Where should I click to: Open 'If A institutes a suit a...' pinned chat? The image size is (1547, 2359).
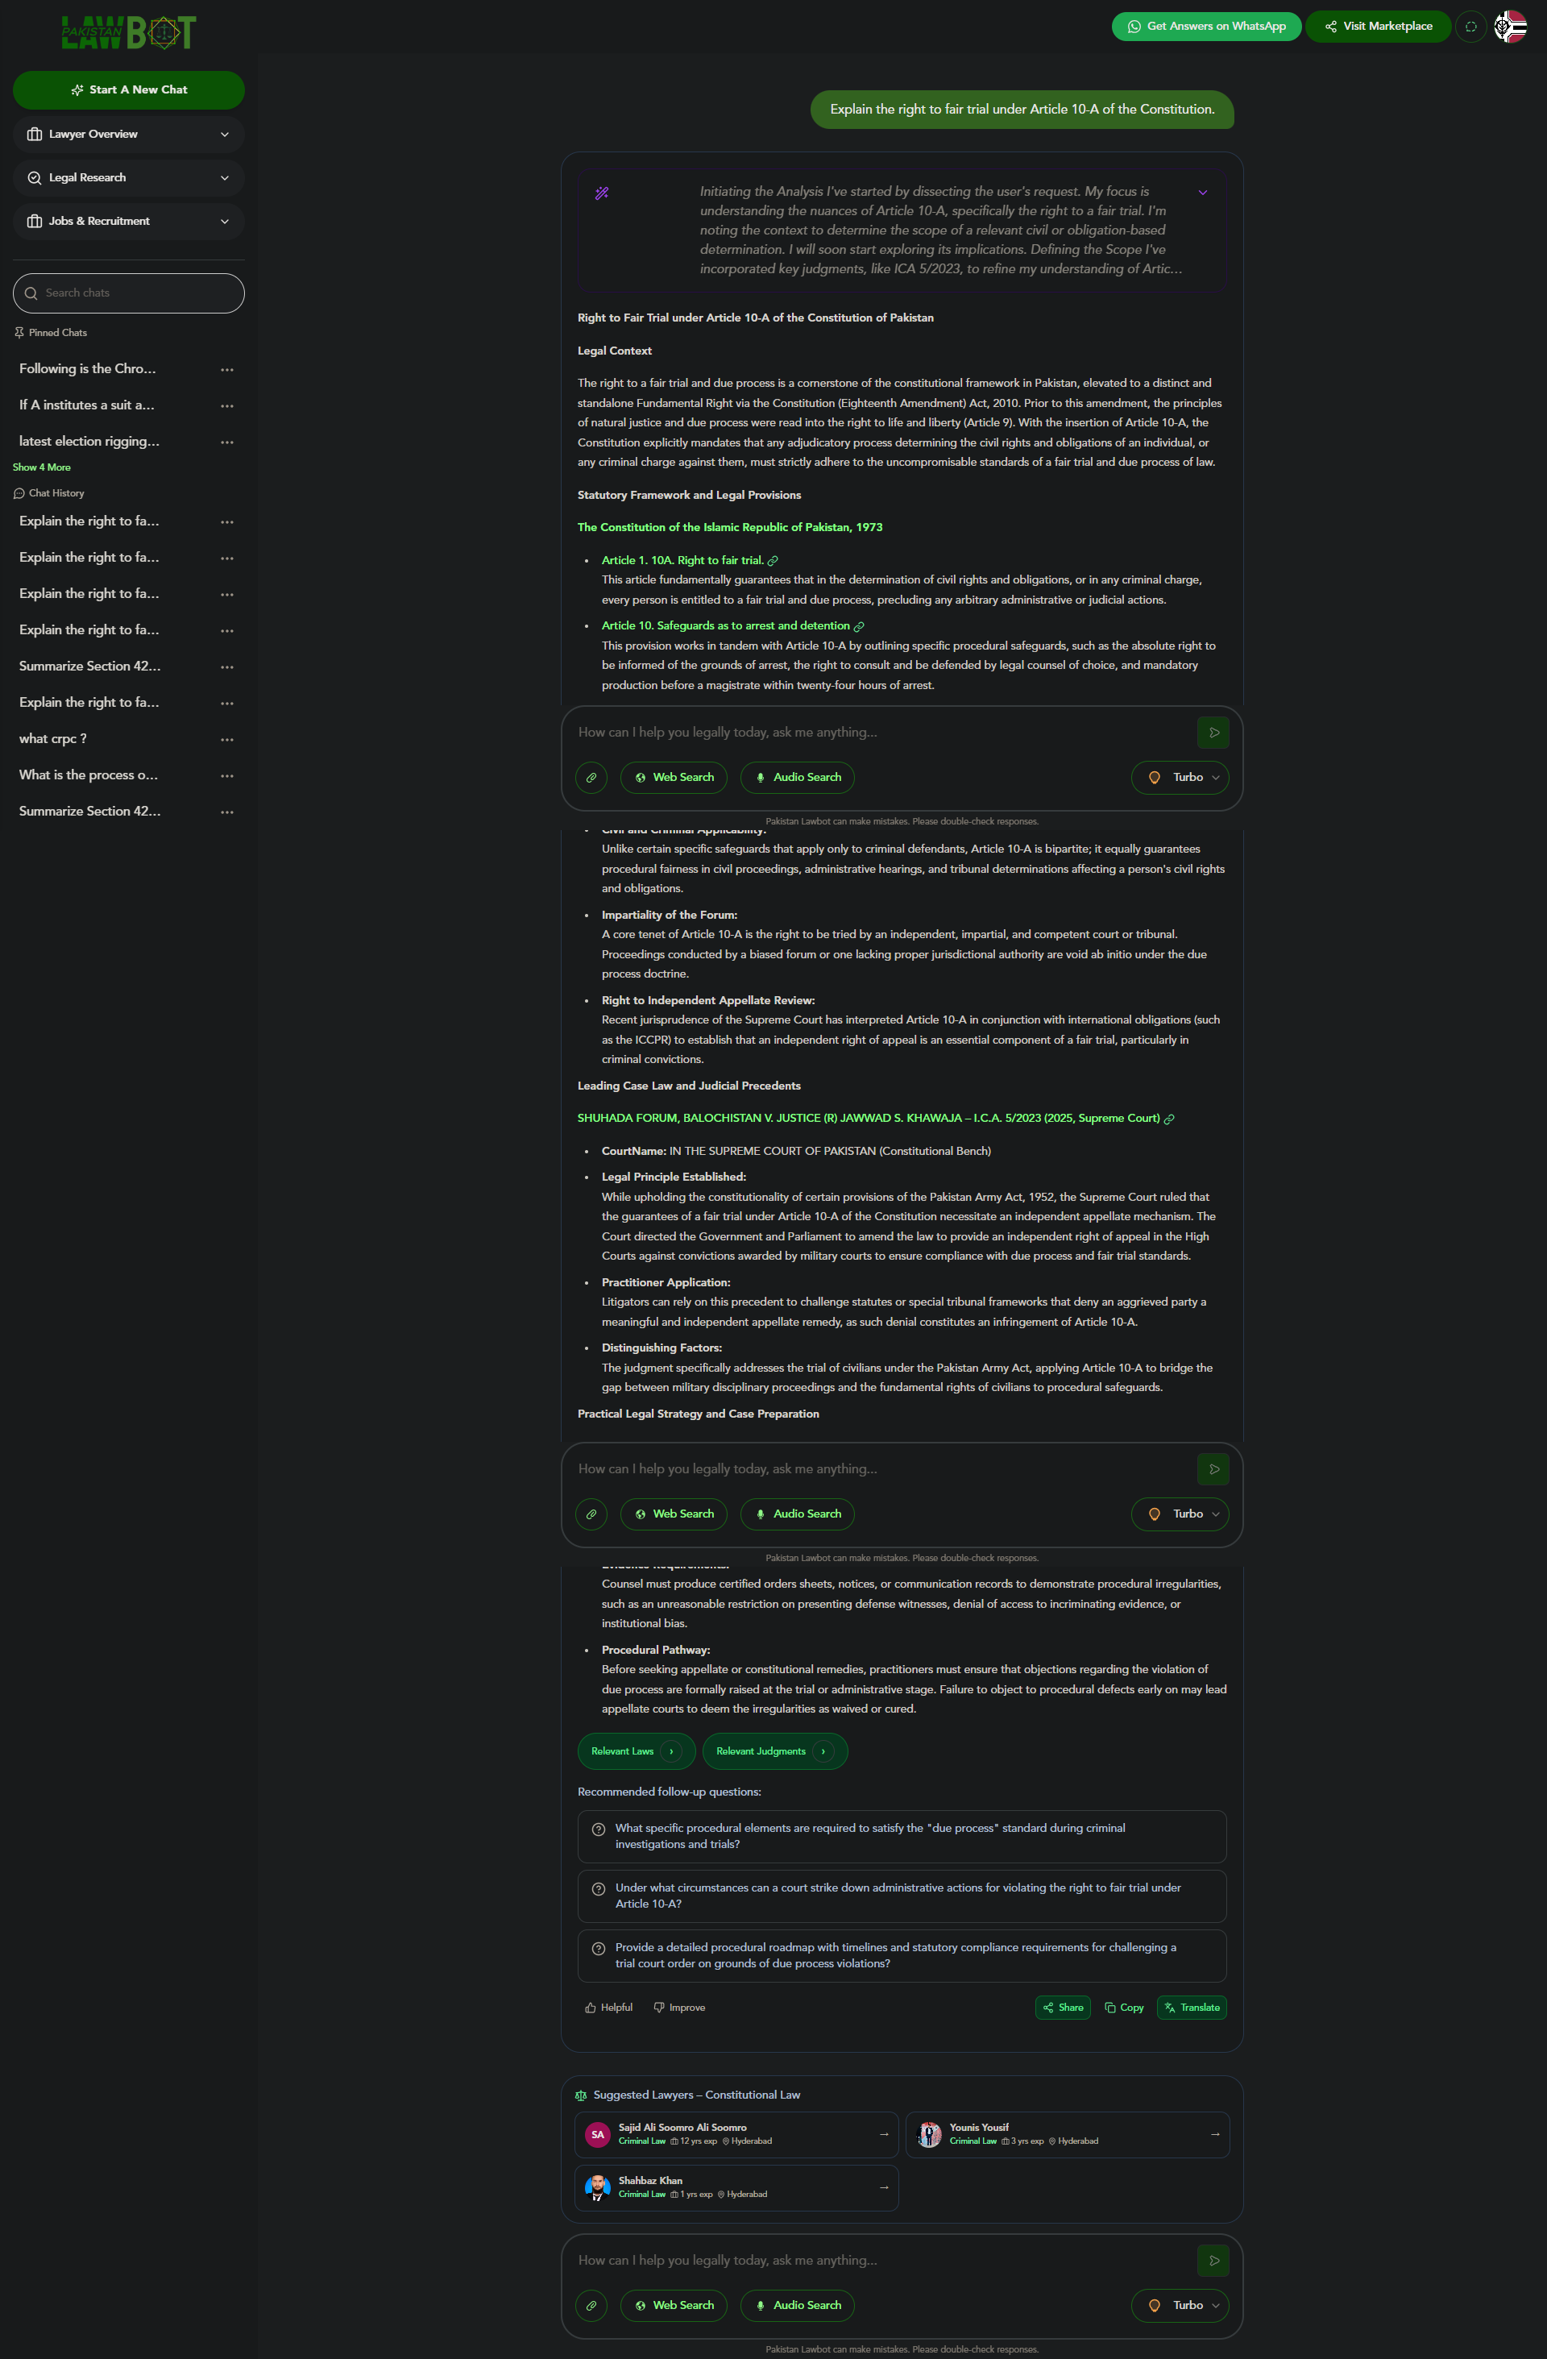tap(86, 405)
